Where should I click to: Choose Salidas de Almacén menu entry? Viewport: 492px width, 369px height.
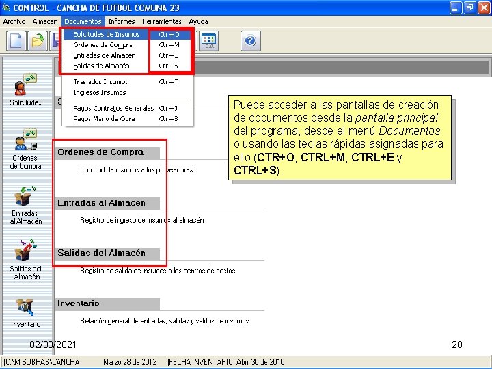[x=126, y=66]
